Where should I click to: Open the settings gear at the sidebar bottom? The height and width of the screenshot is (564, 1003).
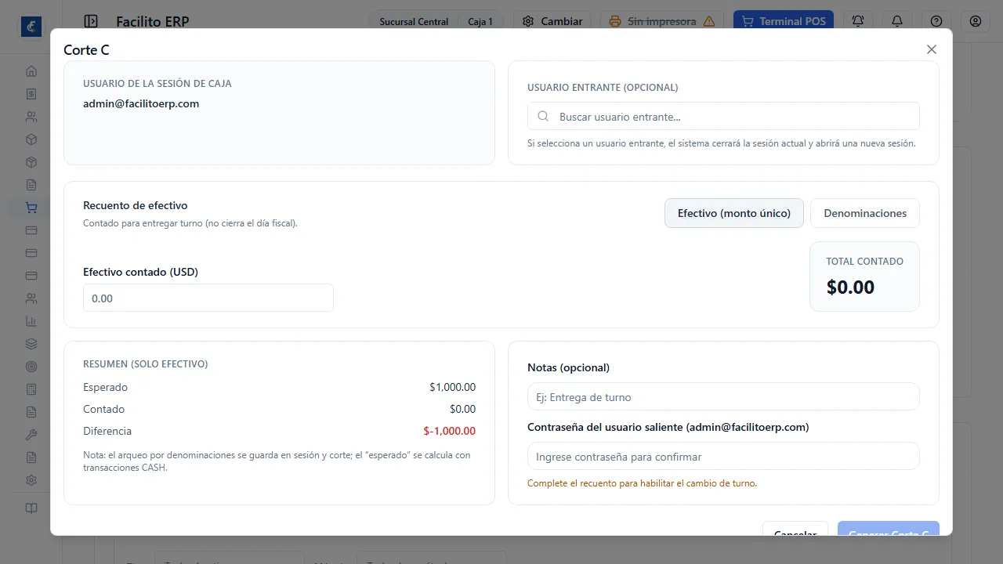click(31, 480)
